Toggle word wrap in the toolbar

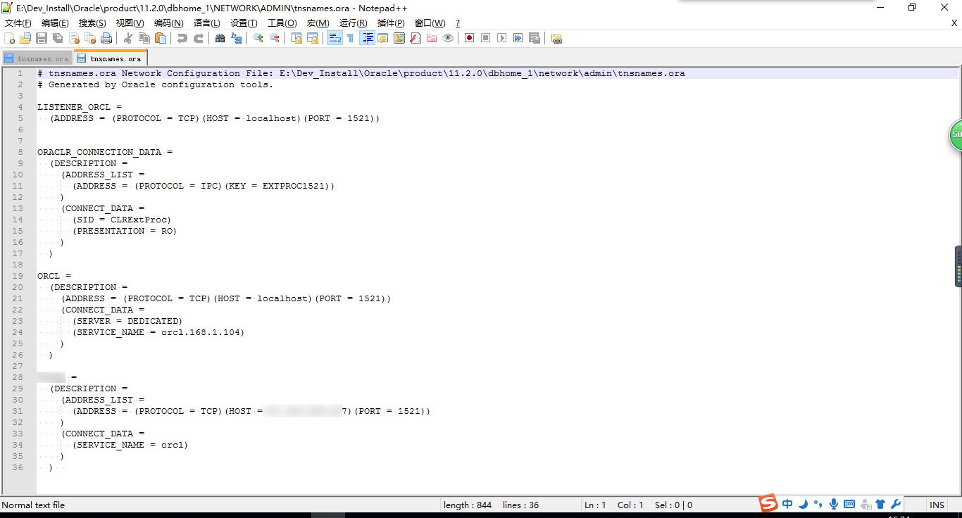tap(335, 38)
